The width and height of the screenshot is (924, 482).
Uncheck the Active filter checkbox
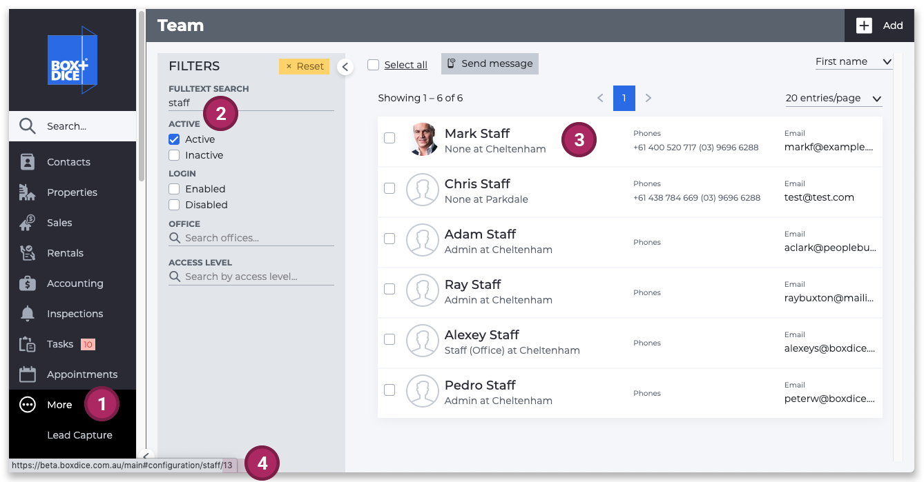(x=174, y=139)
